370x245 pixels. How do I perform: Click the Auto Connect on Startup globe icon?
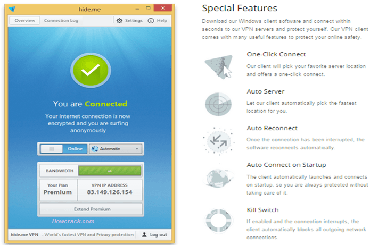click(x=219, y=178)
